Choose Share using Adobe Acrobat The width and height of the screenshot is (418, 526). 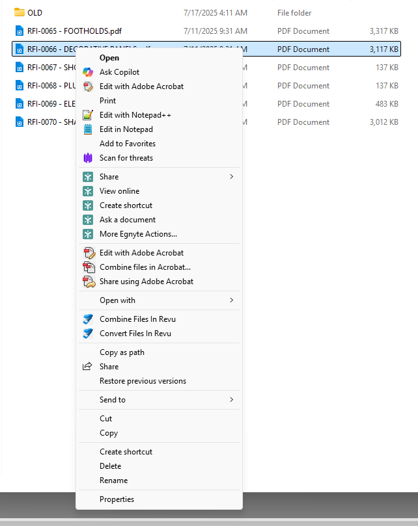point(159,282)
